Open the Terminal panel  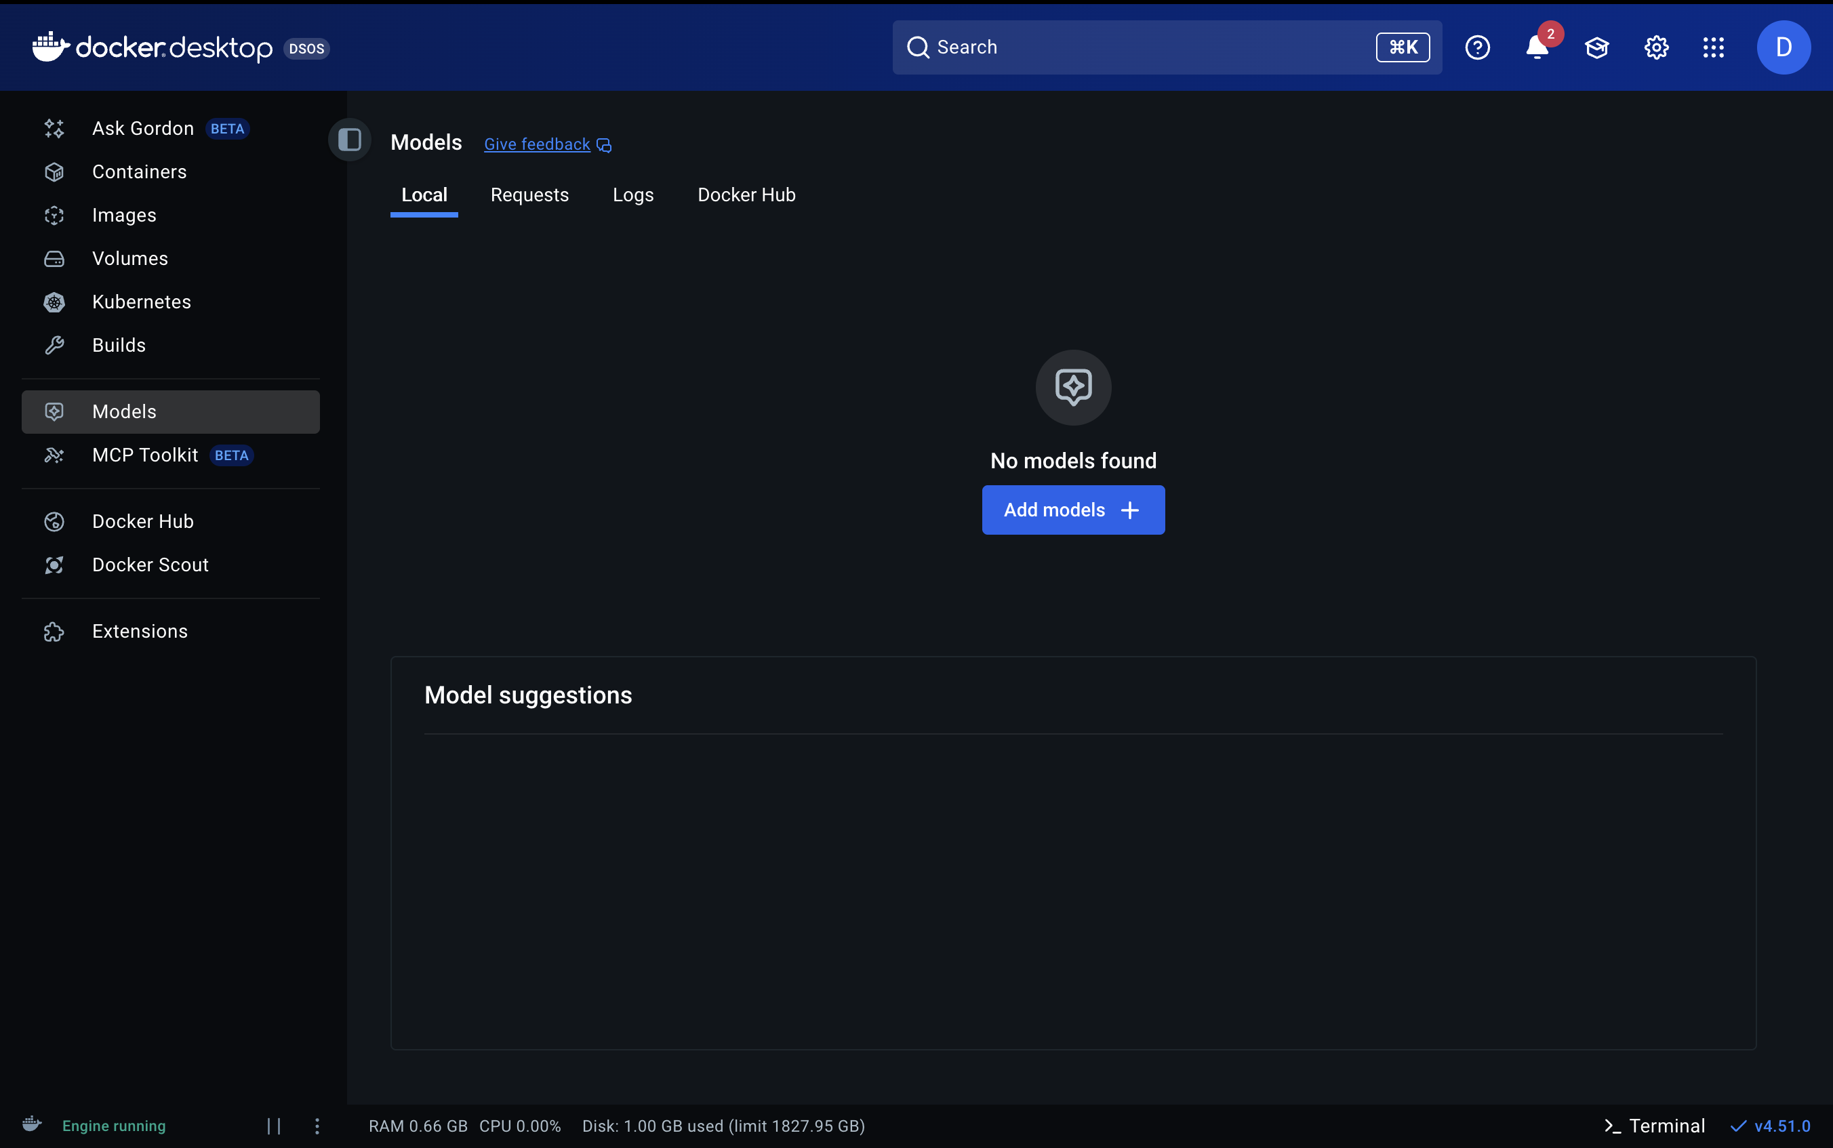coord(1654,1125)
